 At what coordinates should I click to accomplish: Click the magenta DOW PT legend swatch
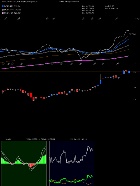(x=3, y=13)
